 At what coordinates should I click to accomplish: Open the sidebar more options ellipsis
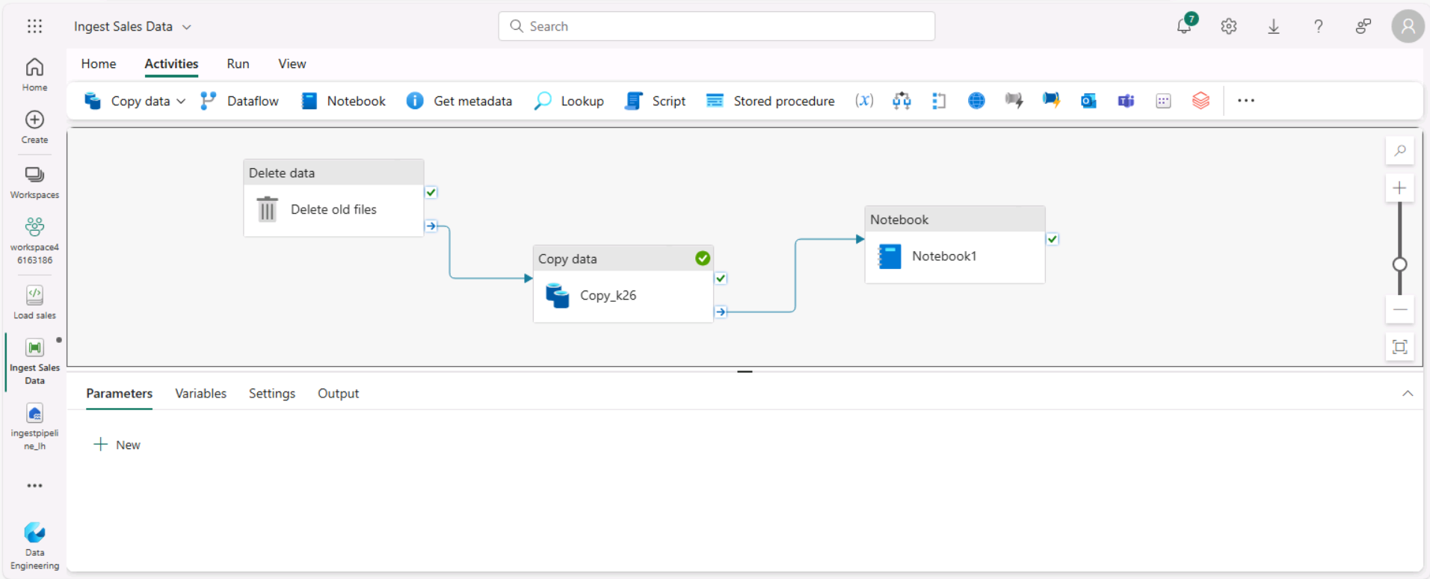point(34,486)
